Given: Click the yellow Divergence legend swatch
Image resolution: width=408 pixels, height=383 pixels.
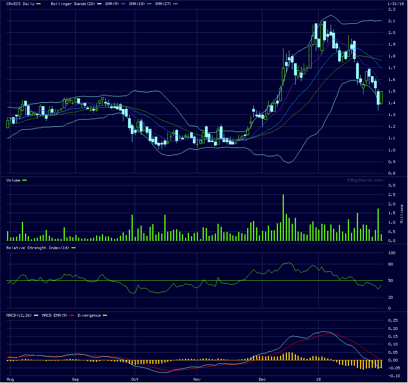Looking at the screenshot, I should (x=104, y=315).
